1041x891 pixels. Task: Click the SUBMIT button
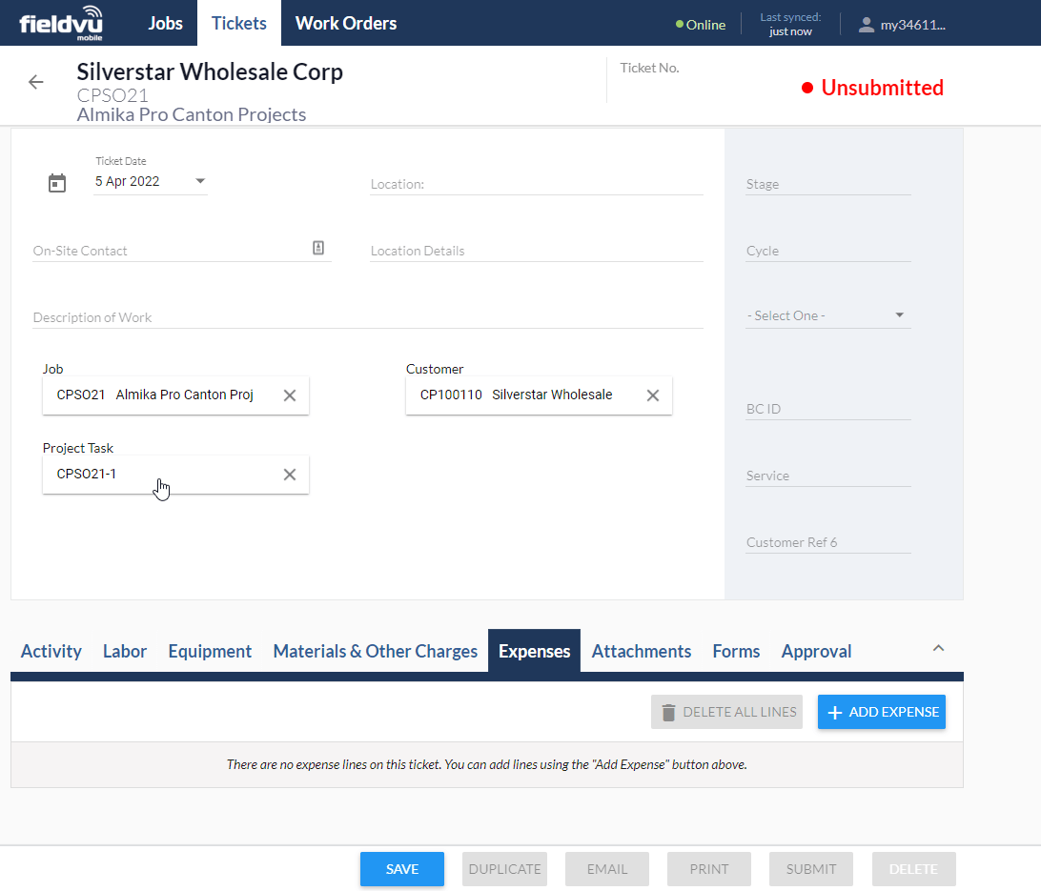coord(811,869)
